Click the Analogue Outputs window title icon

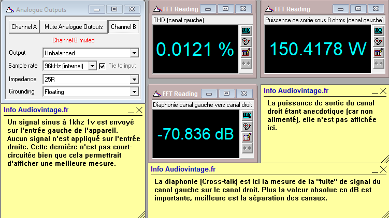click(10, 10)
